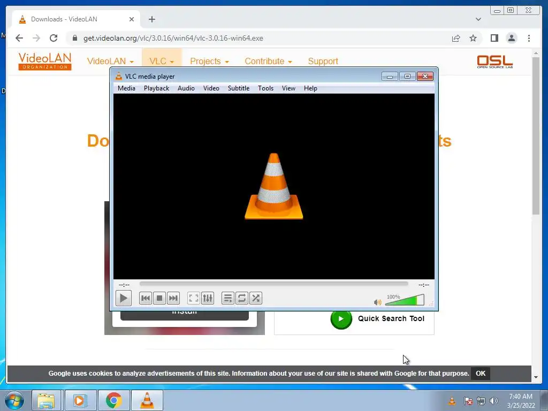Click VLC cone in system tray
Screen dimensions: 548x411
pos(452,401)
